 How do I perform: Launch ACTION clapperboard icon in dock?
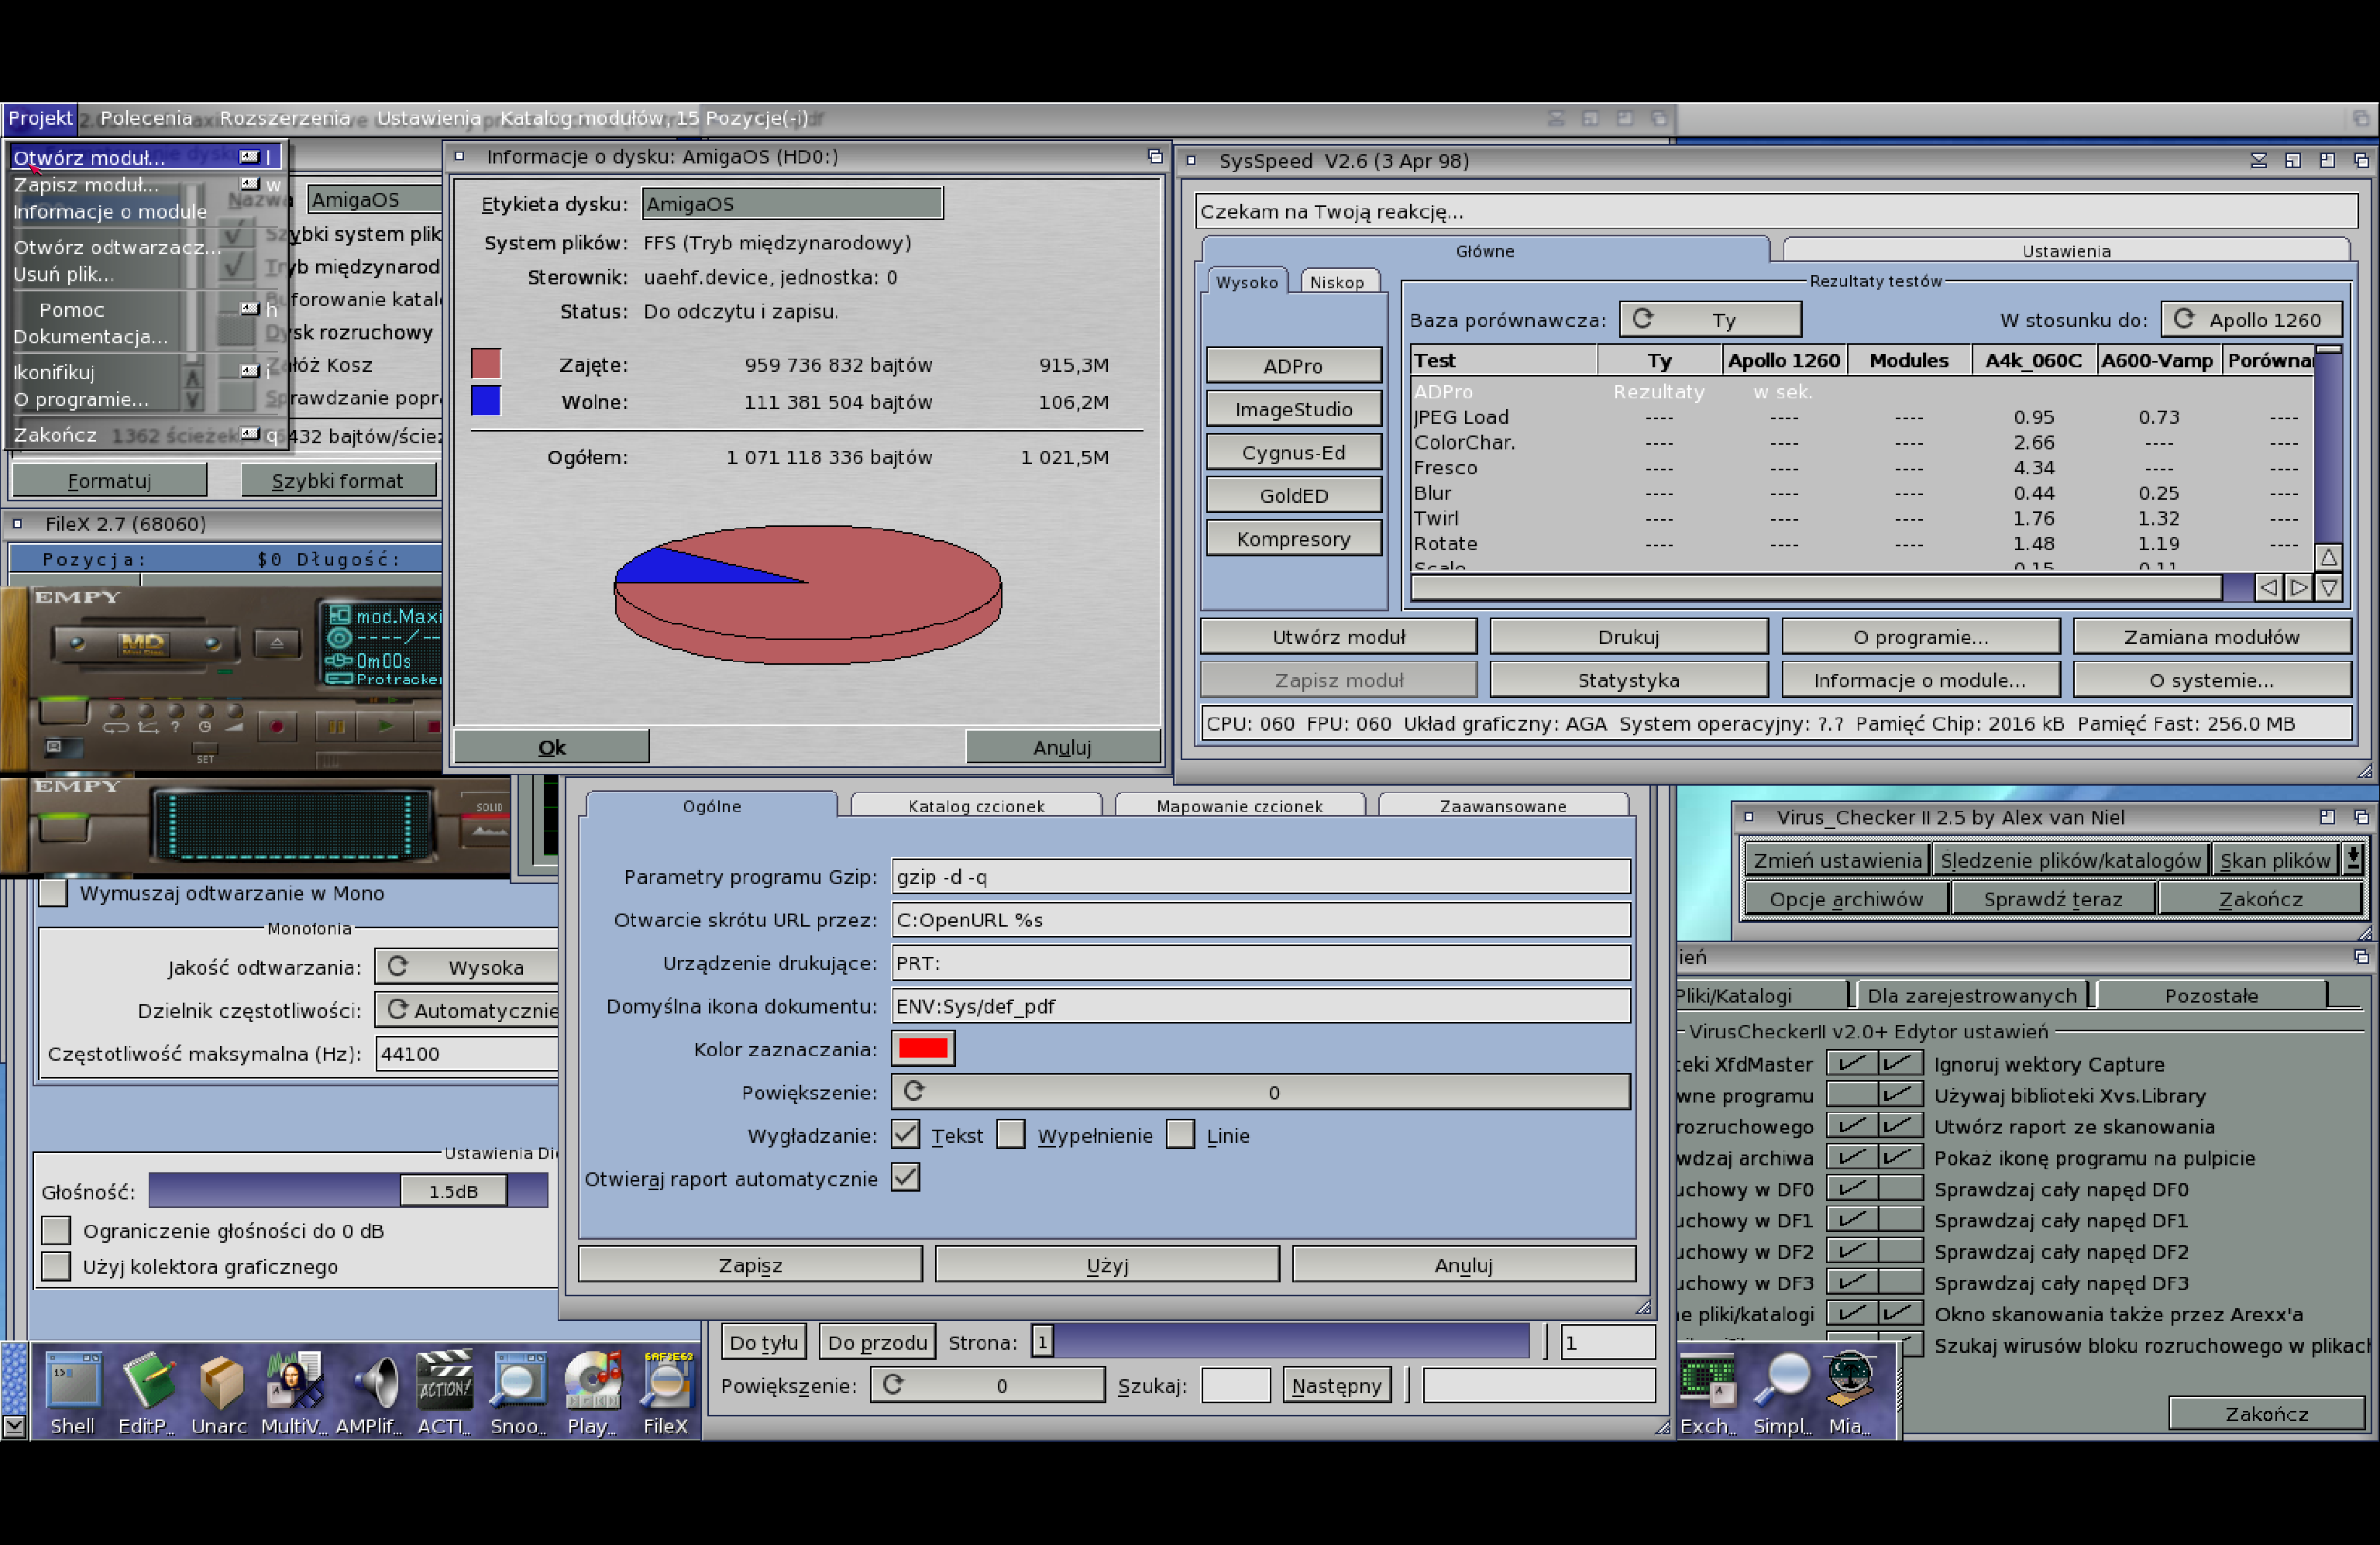[443, 1393]
